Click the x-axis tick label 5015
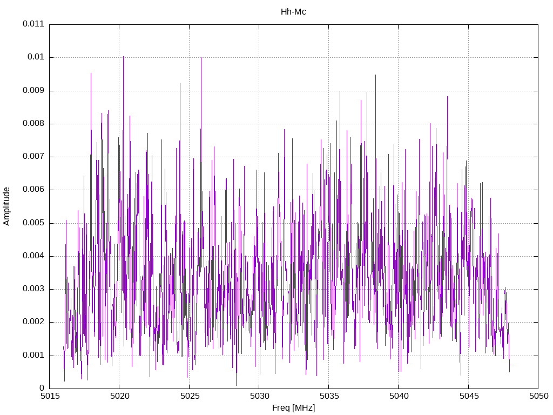 tap(50, 396)
